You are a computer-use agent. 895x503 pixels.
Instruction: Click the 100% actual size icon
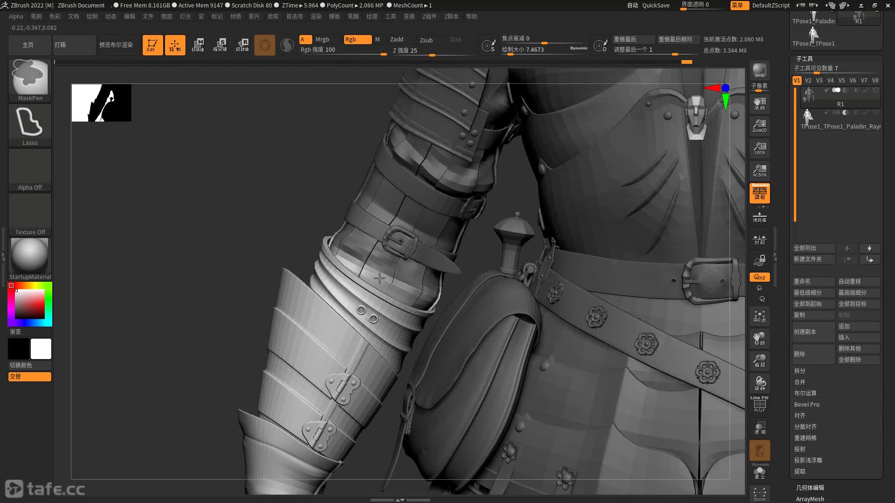point(759,148)
